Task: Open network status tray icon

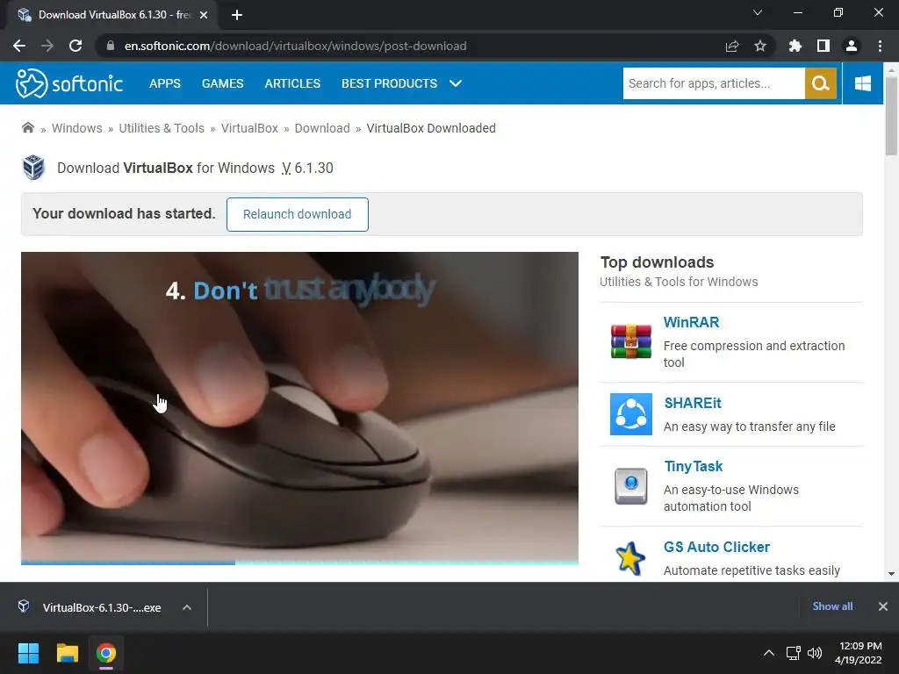Action: tap(793, 653)
